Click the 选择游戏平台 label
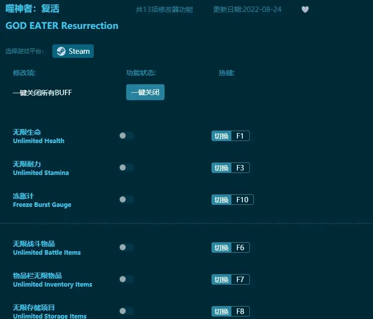The width and height of the screenshot is (373, 319). [25, 51]
